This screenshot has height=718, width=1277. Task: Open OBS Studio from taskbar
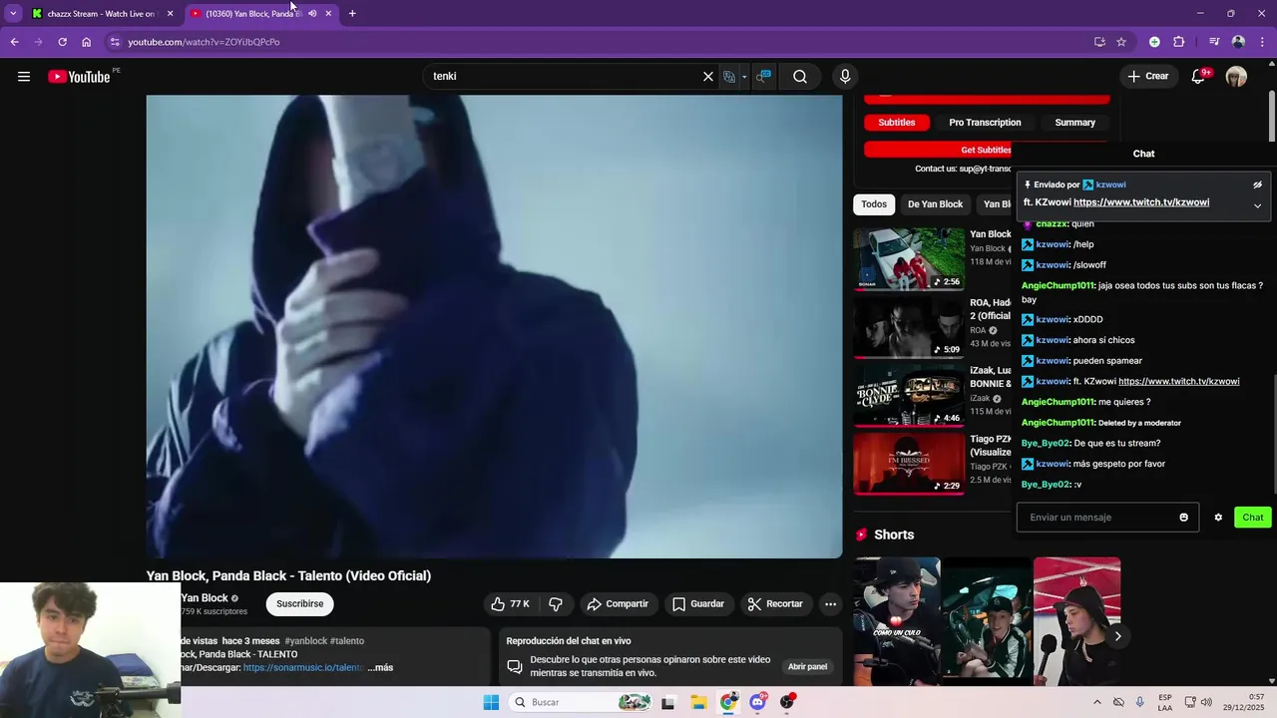click(x=788, y=702)
